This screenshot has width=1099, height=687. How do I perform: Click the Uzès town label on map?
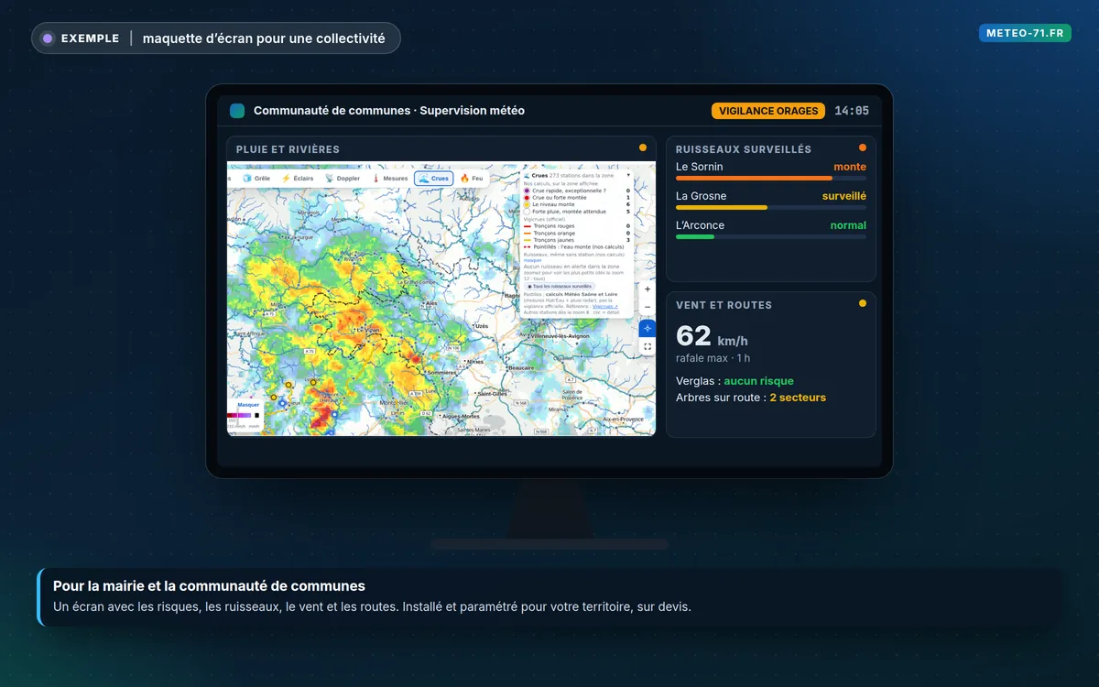[x=482, y=325]
